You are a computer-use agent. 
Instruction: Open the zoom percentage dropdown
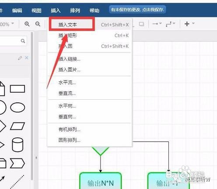tap(7, 24)
